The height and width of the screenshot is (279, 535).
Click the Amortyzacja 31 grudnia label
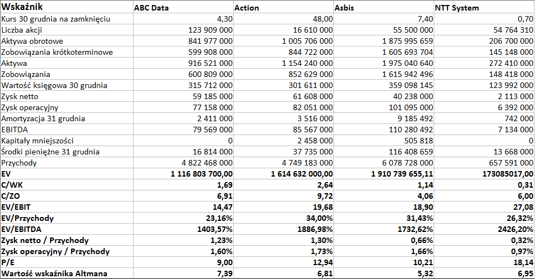coord(43,118)
